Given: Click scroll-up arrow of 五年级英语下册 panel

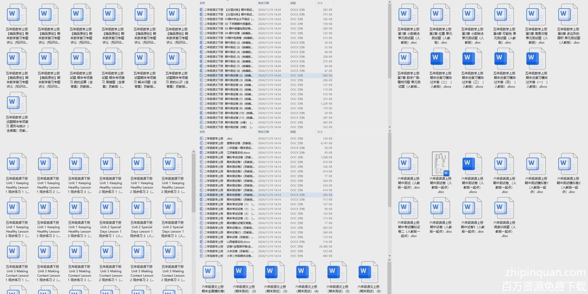Looking at the screenshot, I should (193, 152).
